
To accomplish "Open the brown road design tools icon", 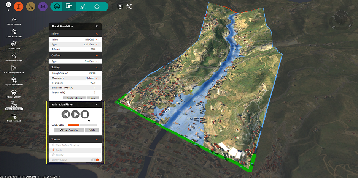I will point(31,7).
